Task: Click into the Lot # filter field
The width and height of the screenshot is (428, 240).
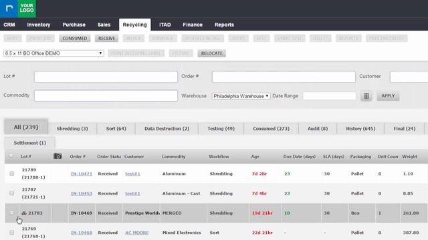Action: pyautogui.click(x=106, y=77)
